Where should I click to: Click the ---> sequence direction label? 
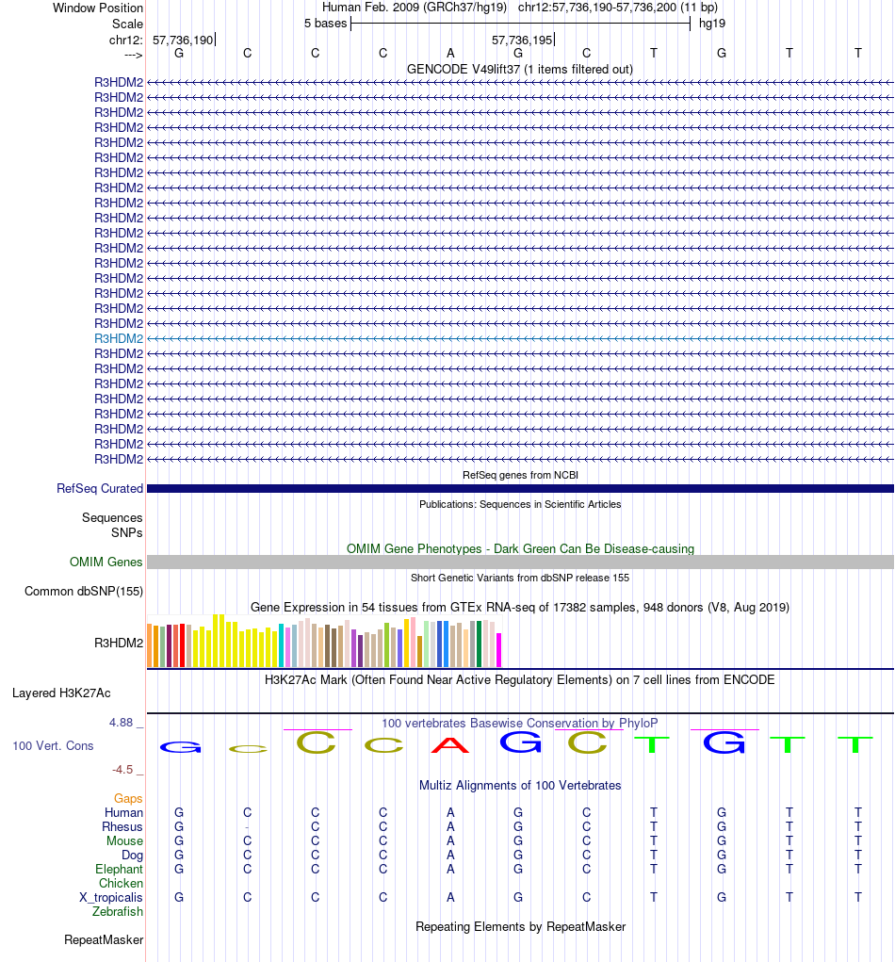(133, 56)
